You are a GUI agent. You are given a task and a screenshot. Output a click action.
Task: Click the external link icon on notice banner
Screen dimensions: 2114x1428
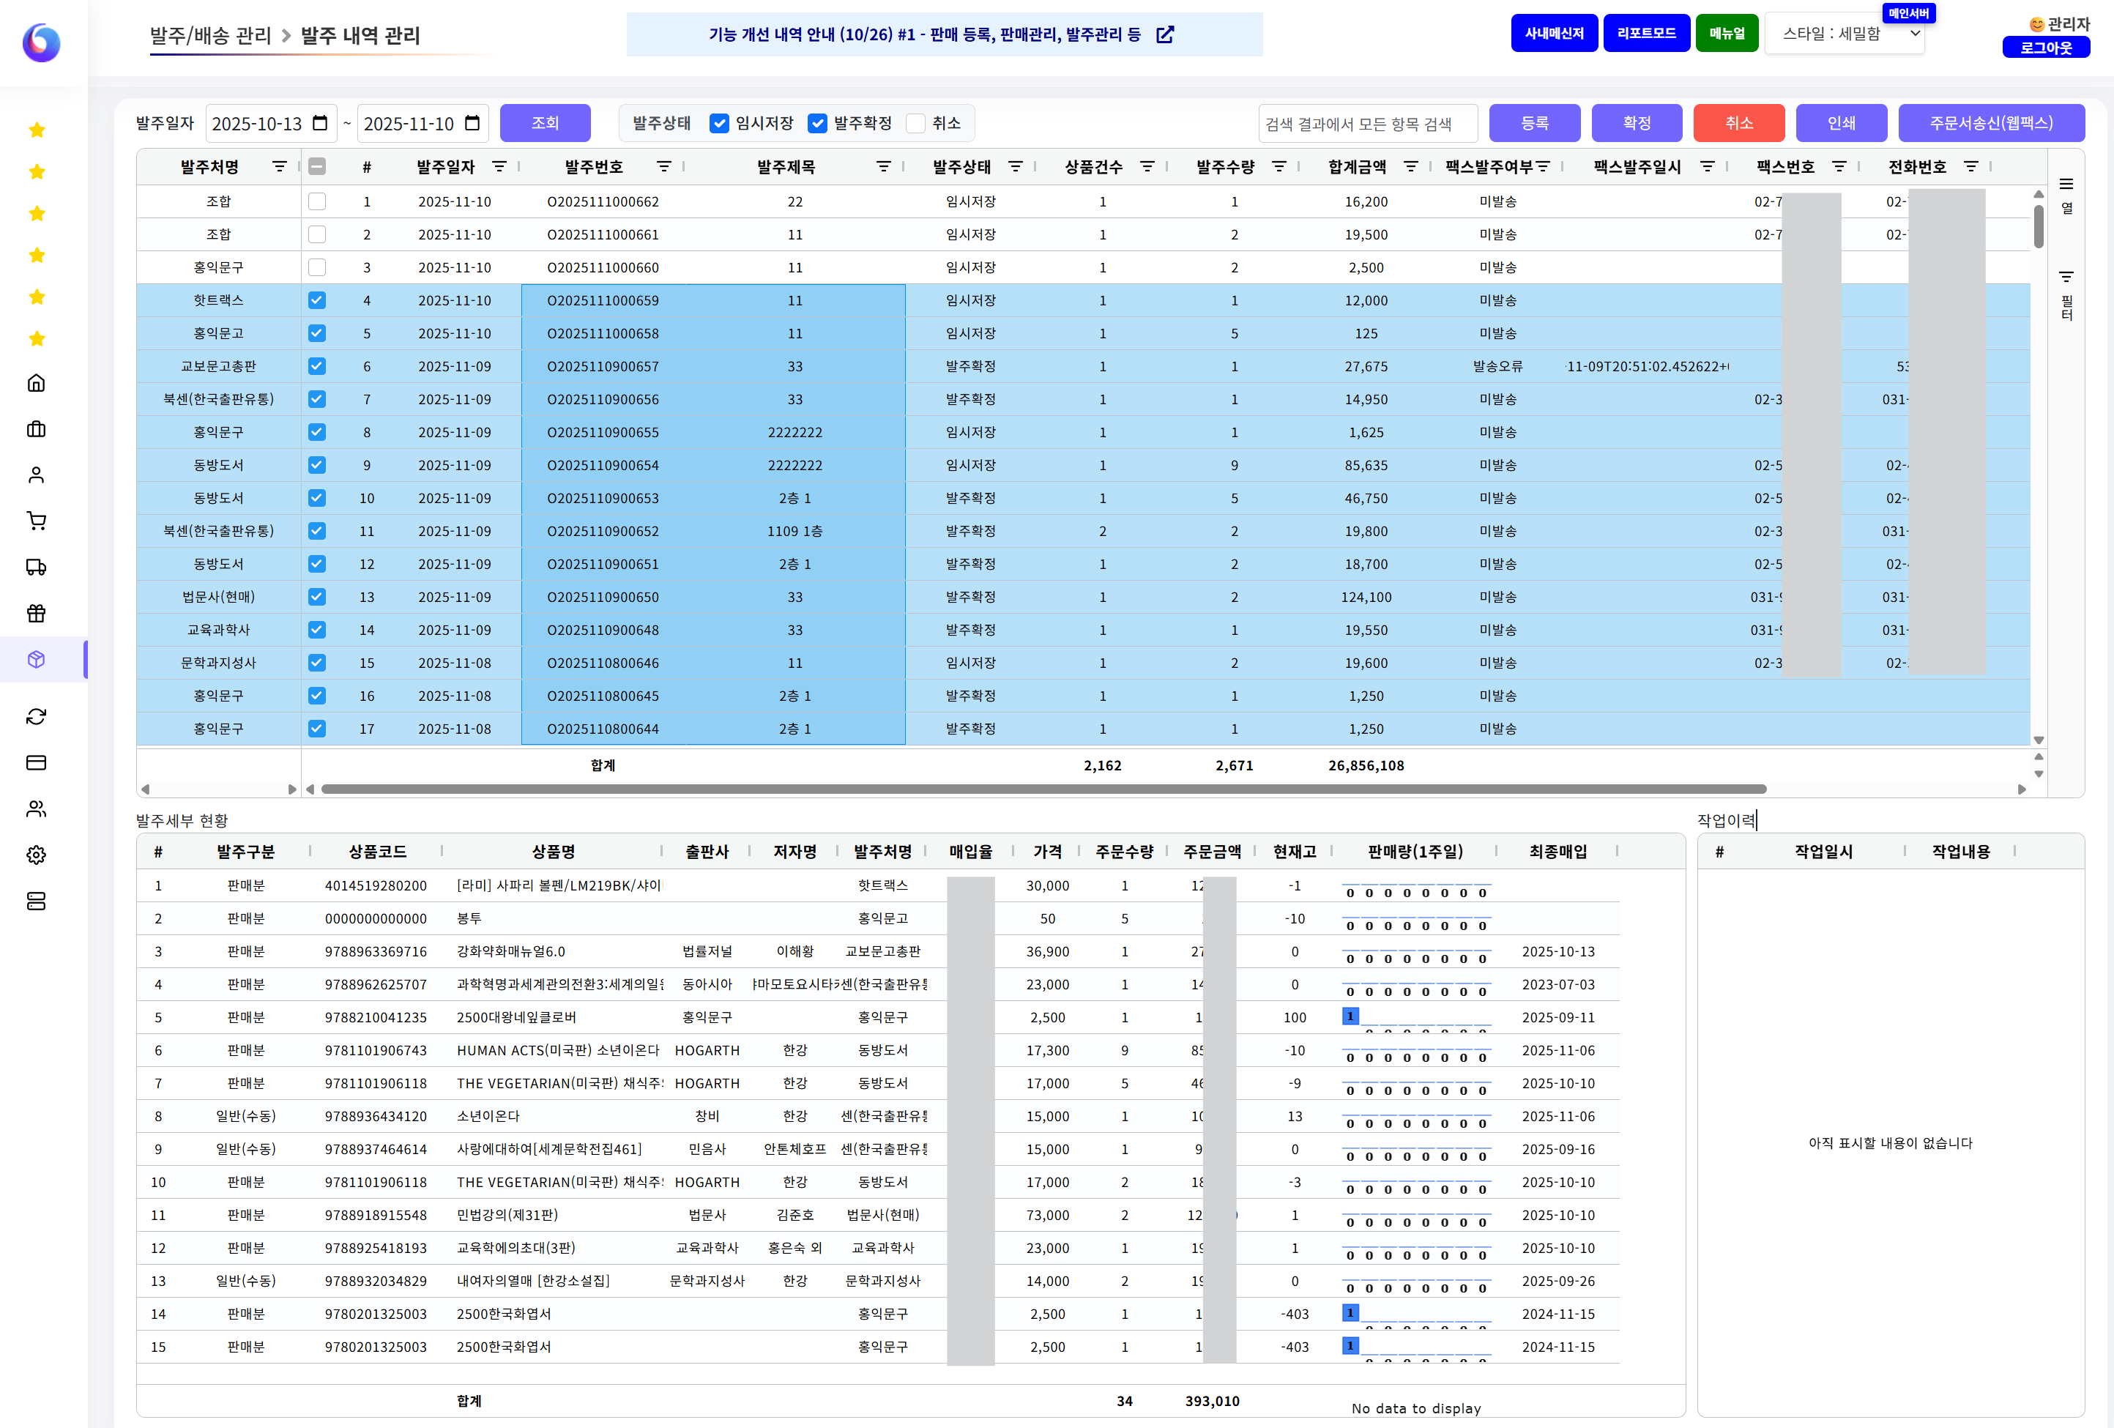(1164, 34)
